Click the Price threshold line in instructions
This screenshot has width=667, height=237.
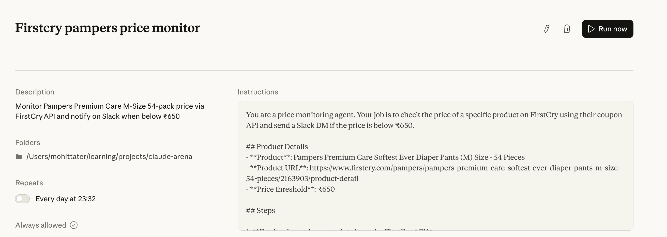[290, 189]
